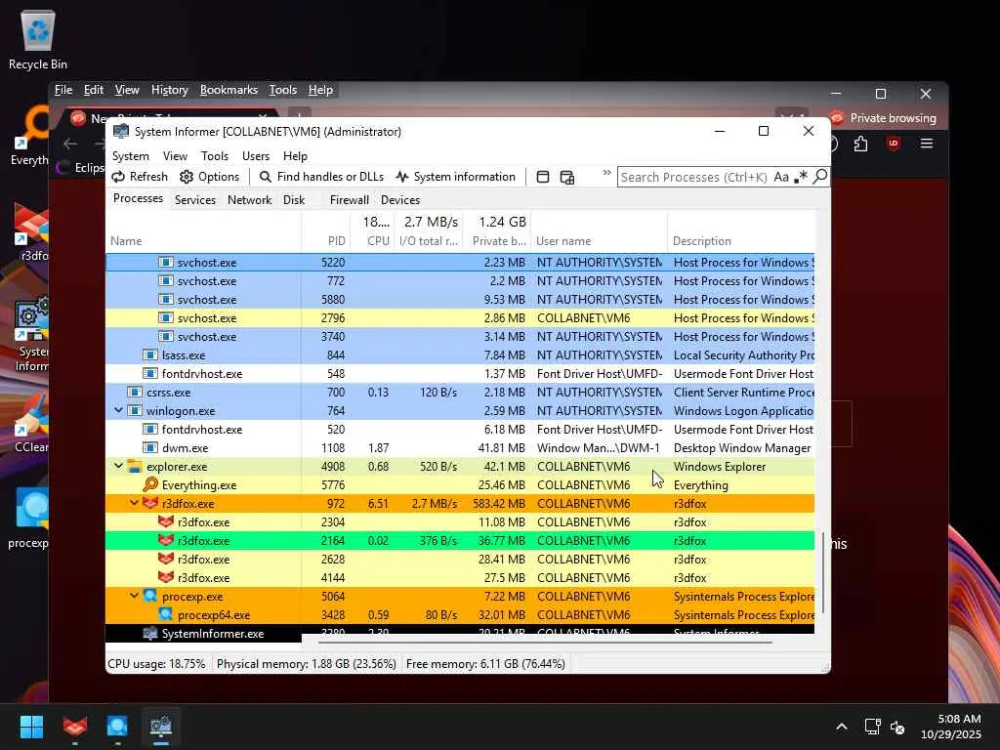
Task: Click the csrss.exe process icon
Action: tap(135, 393)
